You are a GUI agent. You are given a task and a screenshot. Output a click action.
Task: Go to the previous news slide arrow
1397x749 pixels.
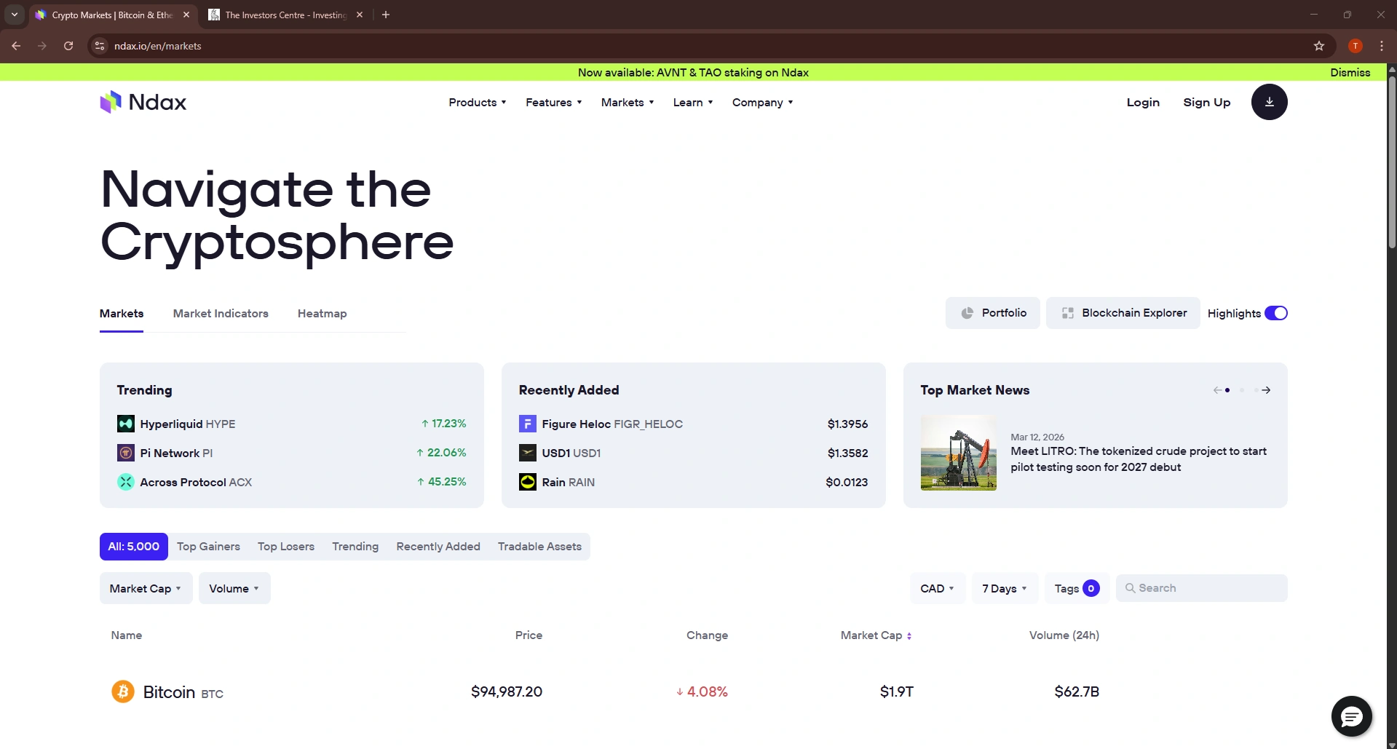[x=1217, y=390]
